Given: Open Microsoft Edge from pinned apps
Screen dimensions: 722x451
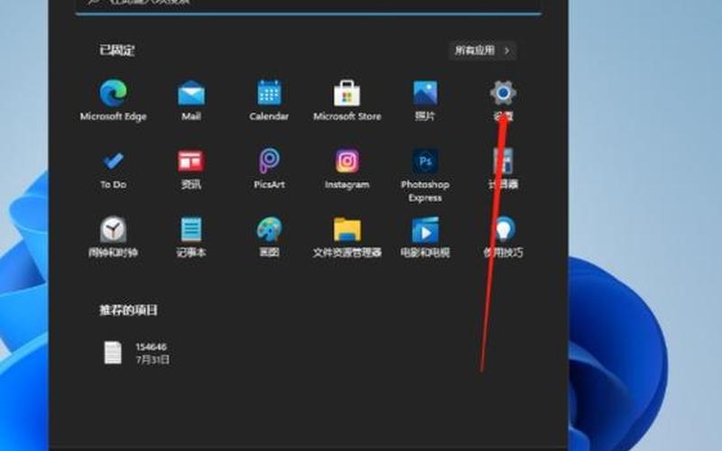Looking at the screenshot, I should [x=114, y=100].
